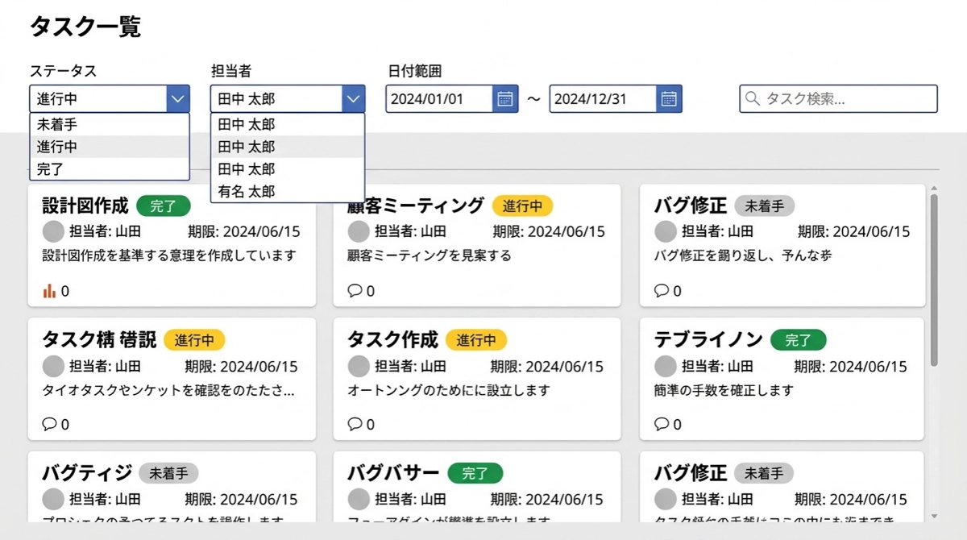Select 未着手 from status list
This screenshot has height=540, width=967.
click(57, 125)
